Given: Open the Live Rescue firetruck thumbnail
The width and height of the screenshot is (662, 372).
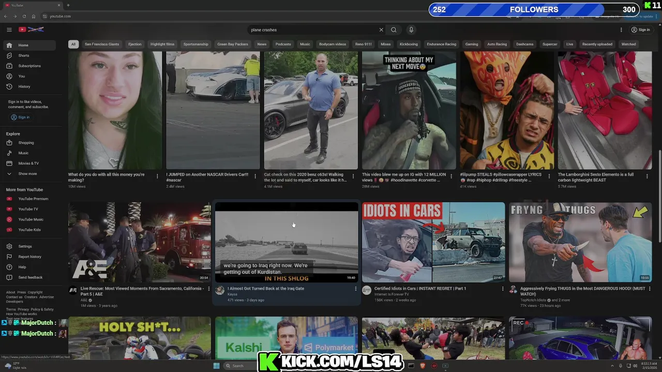Looking at the screenshot, I should point(140,242).
